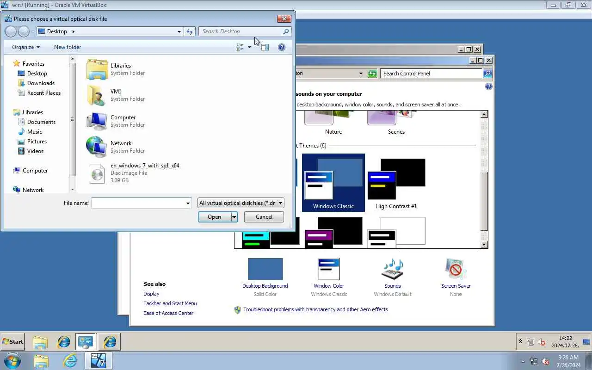Image resolution: width=592 pixels, height=370 pixels.
Task: Select the Windows Classic theme
Action: pos(333,183)
